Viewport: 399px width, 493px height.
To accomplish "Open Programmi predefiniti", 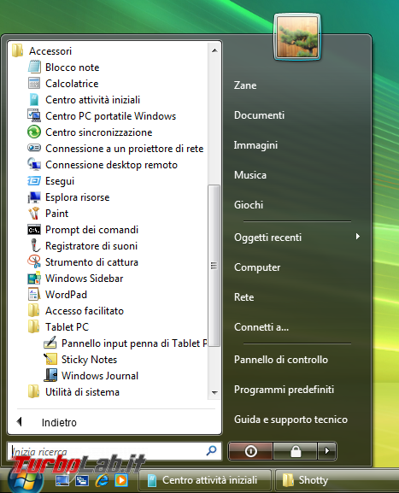I will (x=284, y=390).
